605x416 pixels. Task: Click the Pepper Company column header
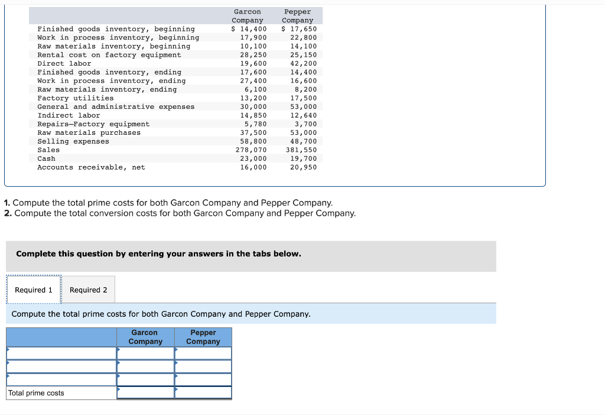click(203, 337)
